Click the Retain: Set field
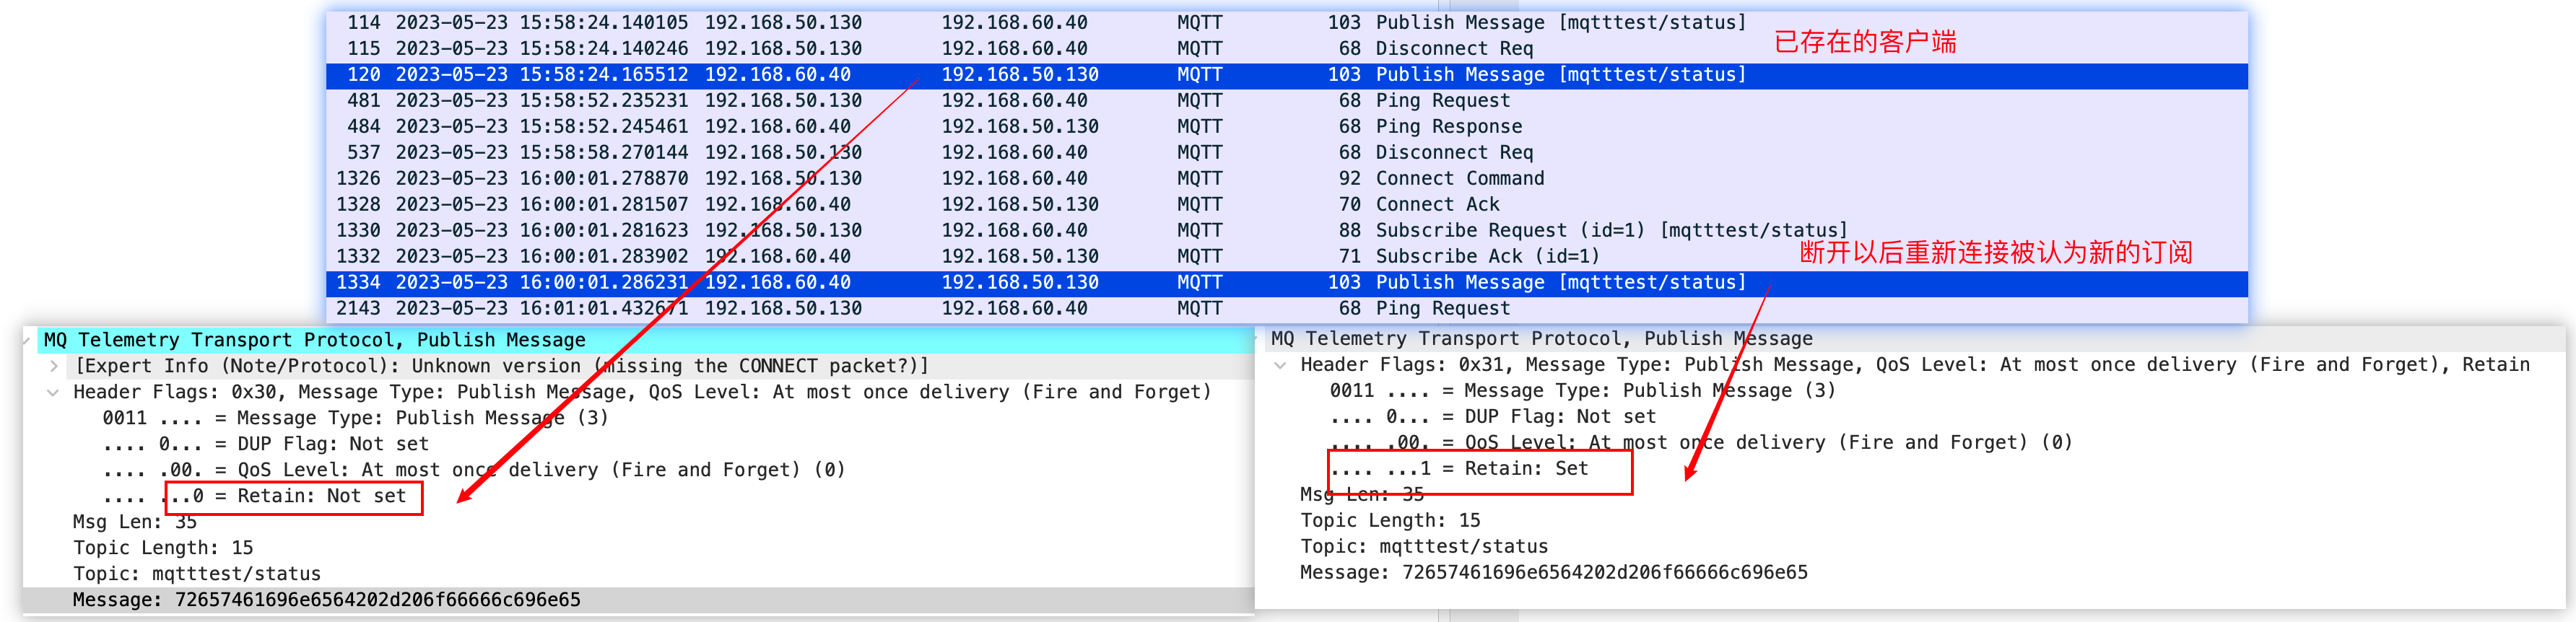This screenshot has width=2576, height=622. [1459, 468]
